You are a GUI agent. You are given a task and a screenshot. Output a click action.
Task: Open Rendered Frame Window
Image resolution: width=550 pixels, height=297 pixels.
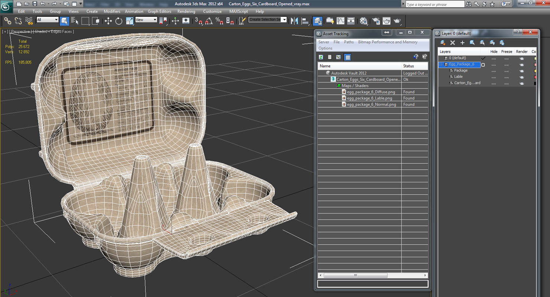[x=386, y=21]
